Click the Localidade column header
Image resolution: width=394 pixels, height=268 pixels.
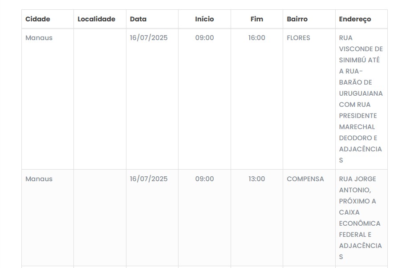pos(96,19)
